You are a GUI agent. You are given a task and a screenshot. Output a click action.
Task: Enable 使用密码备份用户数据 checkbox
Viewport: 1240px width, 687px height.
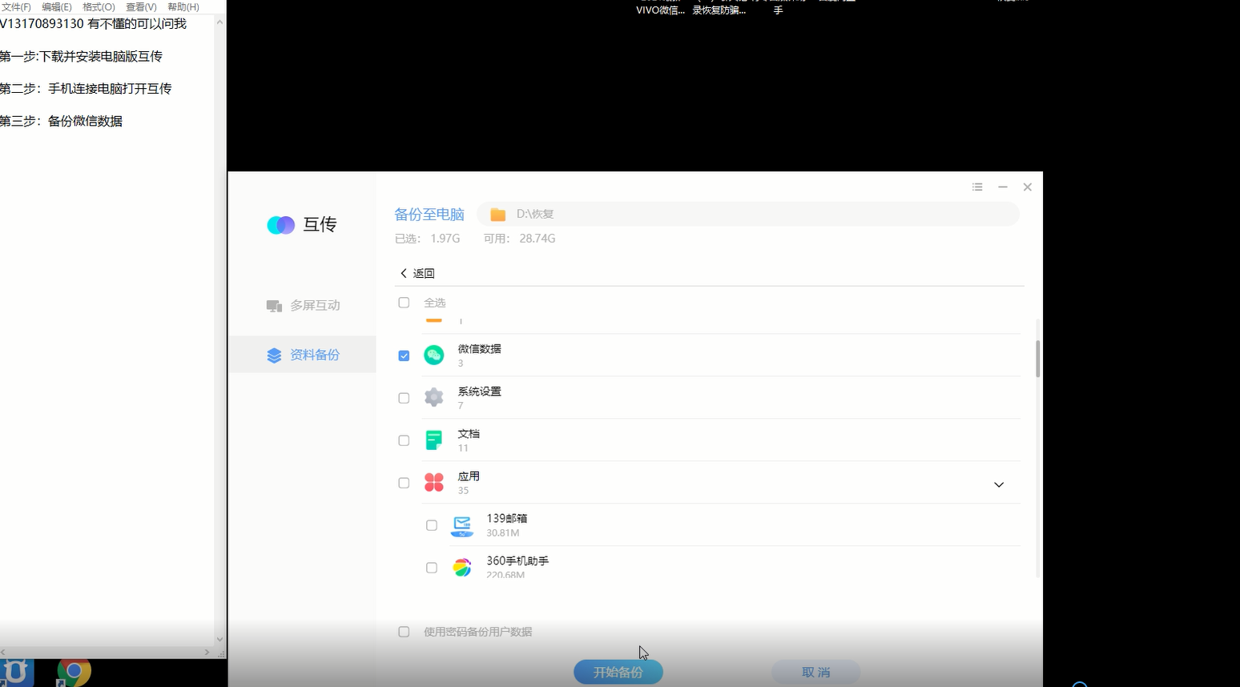(x=404, y=632)
